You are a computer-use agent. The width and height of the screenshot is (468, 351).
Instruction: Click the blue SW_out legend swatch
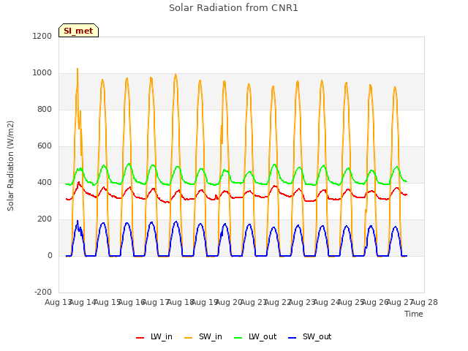coord(292,338)
